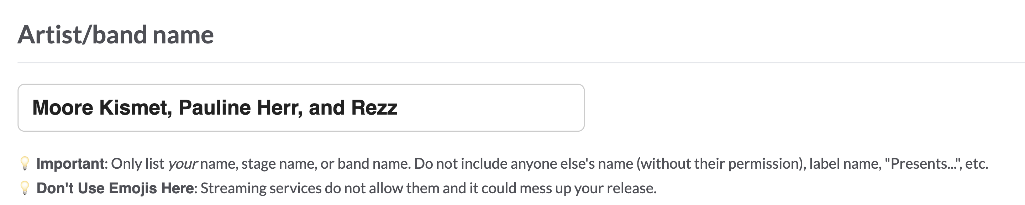
Task: Click the bold 'Don't Use Emojis Here' label
Action: coord(115,188)
